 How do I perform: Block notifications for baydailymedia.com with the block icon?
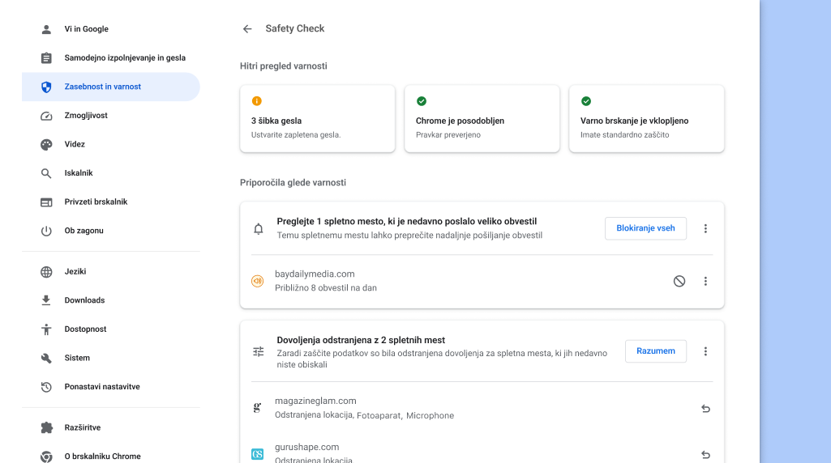coord(679,281)
